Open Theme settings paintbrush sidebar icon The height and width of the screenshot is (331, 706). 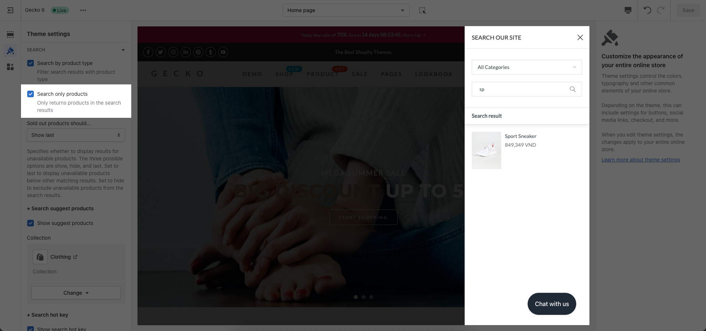(10, 51)
